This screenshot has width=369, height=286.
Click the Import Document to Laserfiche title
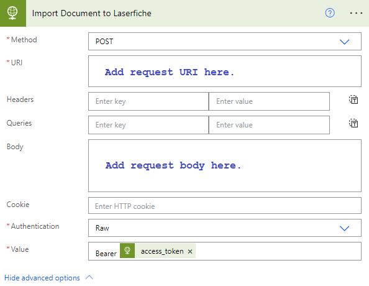pos(92,13)
